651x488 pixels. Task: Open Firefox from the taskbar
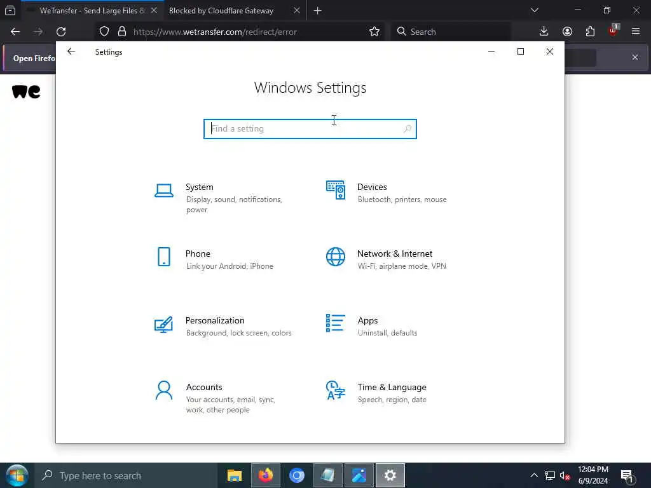[266, 475]
